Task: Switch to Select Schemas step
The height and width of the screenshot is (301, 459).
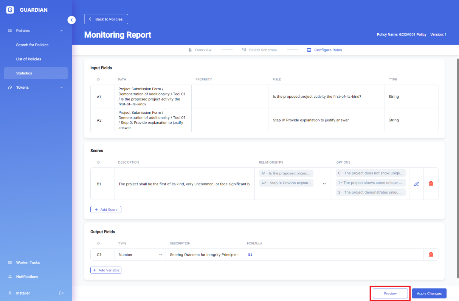Action: pyautogui.click(x=259, y=50)
